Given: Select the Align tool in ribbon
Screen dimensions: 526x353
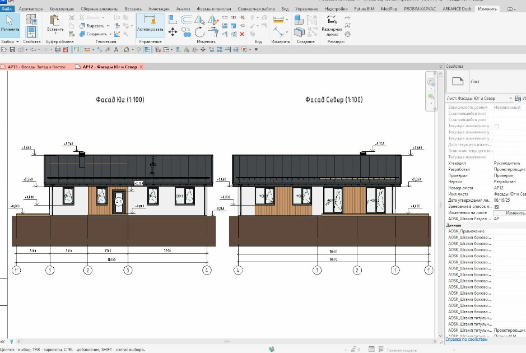Looking at the screenshot, I should (173, 20).
